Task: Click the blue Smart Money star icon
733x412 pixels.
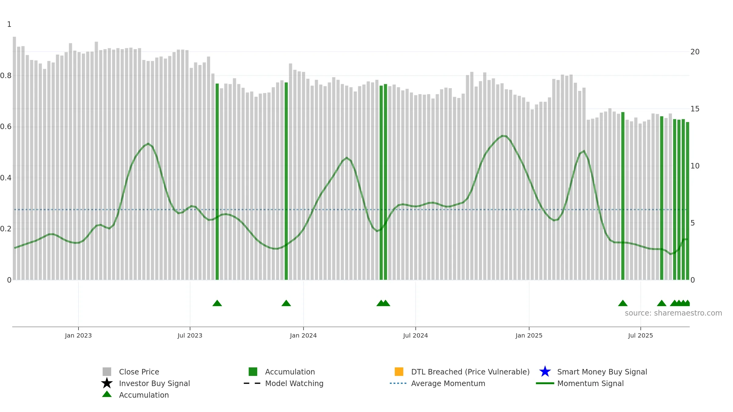Action: (x=545, y=372)
